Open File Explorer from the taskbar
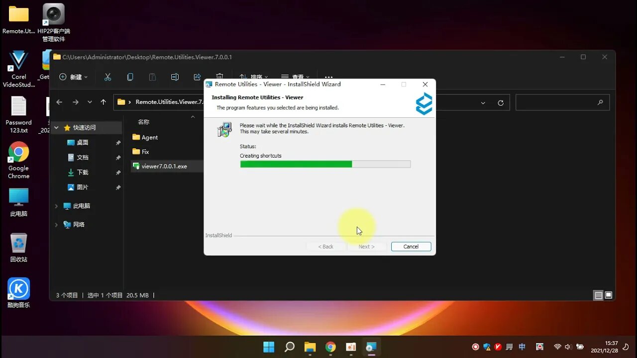The height and width of the screenshot is (358, 637). tap(310, 347)
